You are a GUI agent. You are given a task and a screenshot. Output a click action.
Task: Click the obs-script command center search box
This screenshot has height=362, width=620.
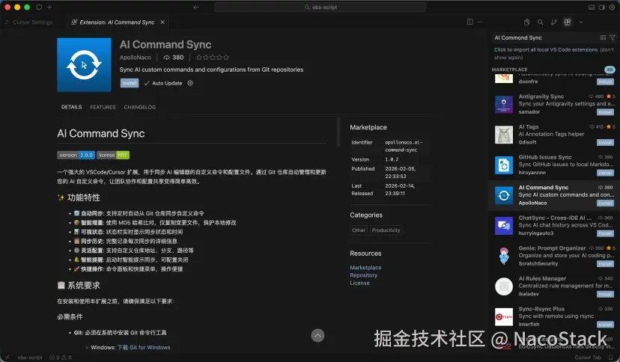tap(320, 7)
